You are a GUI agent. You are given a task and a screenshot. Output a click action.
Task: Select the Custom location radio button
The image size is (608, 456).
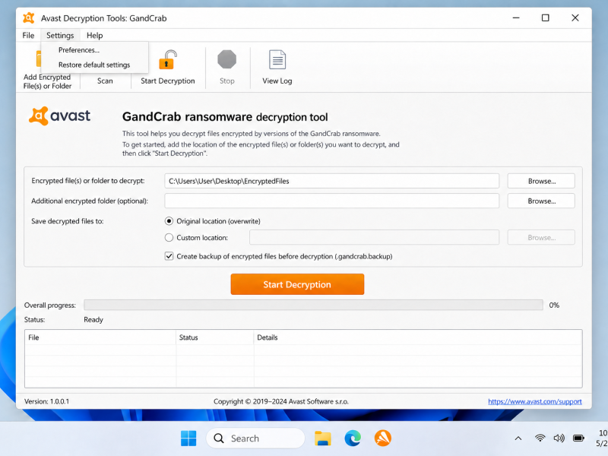tap(169, 237)
